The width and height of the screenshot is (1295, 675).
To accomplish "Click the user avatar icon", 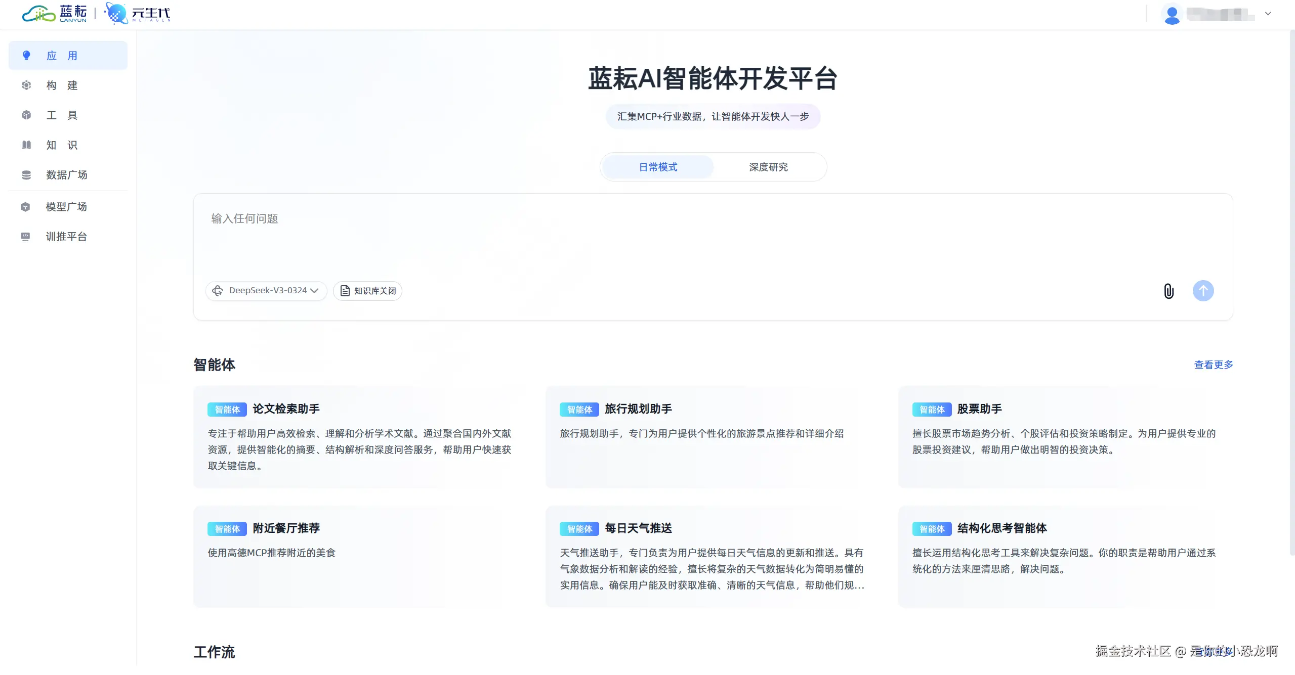I will tap(1172, 14).
